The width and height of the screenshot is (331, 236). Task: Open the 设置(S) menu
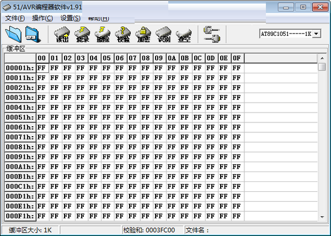[x=70, y=18]
